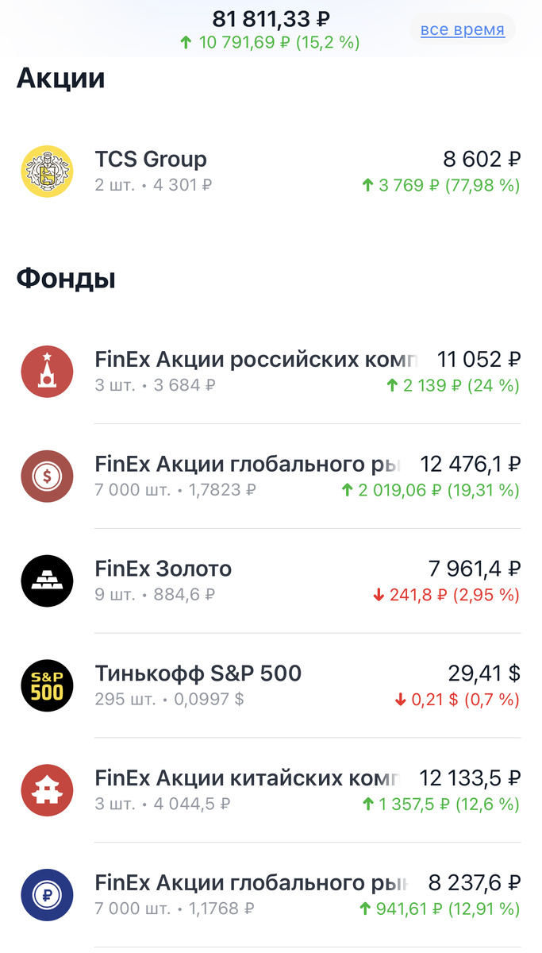Select the gold bars icon of FinEx Золото
542x953 pixels.
47,581
